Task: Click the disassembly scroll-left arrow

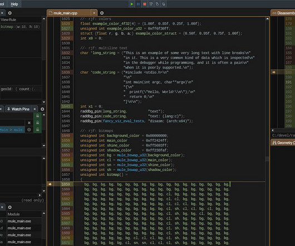Action: point(273,130)
